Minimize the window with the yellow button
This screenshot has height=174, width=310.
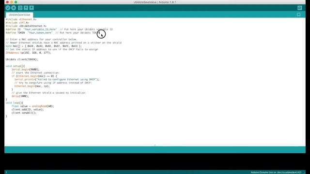click(12, 2)
